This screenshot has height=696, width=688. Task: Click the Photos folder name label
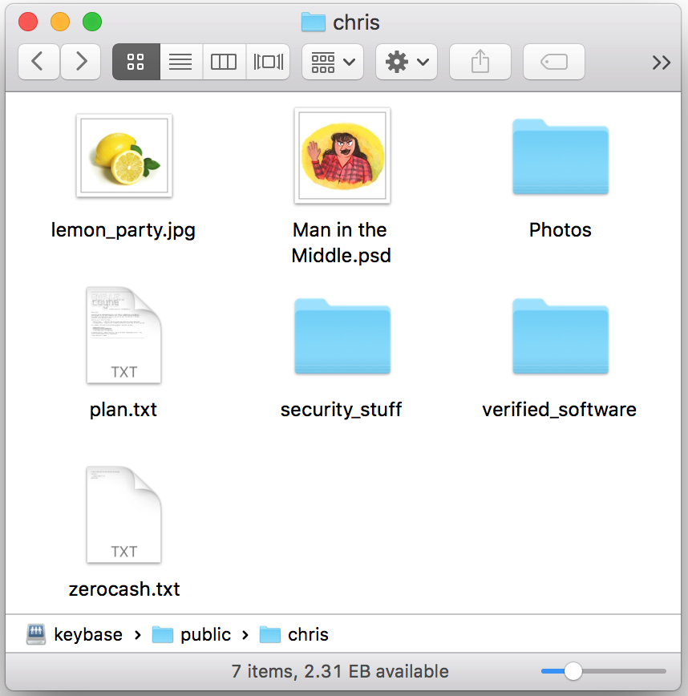[x=561, y=230]
